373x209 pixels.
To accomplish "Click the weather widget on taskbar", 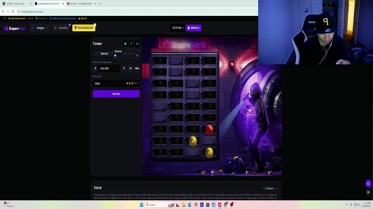I will (x=8, y=205).
